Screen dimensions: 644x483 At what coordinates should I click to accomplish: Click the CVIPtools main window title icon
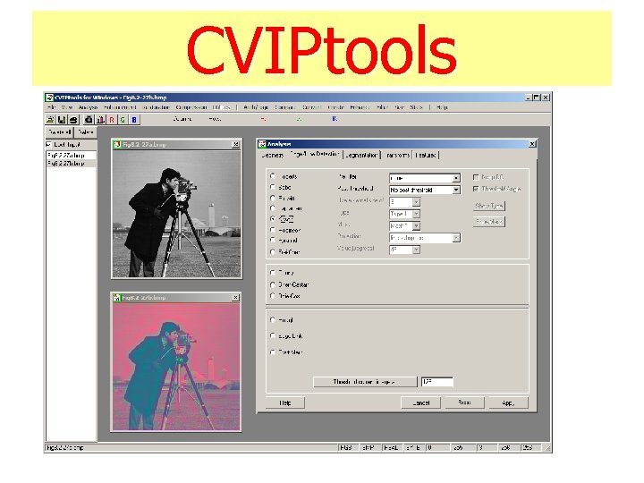tap(50, 97)
